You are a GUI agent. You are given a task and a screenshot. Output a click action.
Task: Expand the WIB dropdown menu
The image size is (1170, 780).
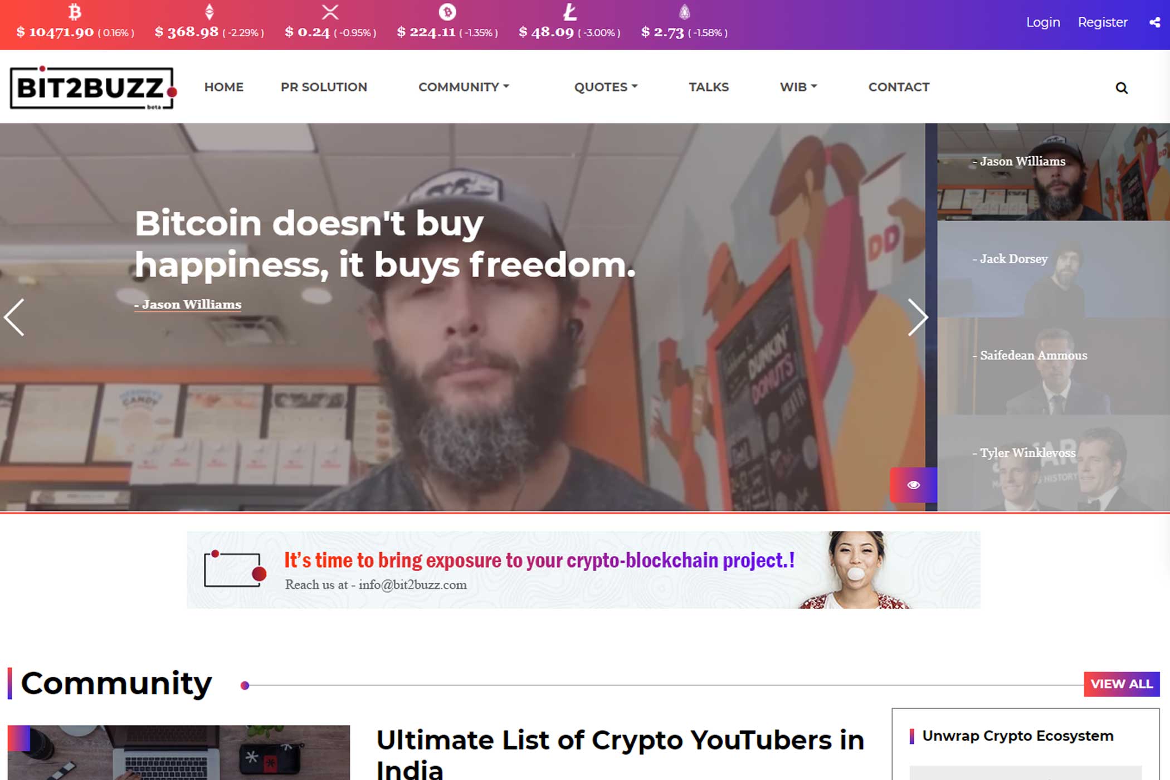(x=798, y=87)
